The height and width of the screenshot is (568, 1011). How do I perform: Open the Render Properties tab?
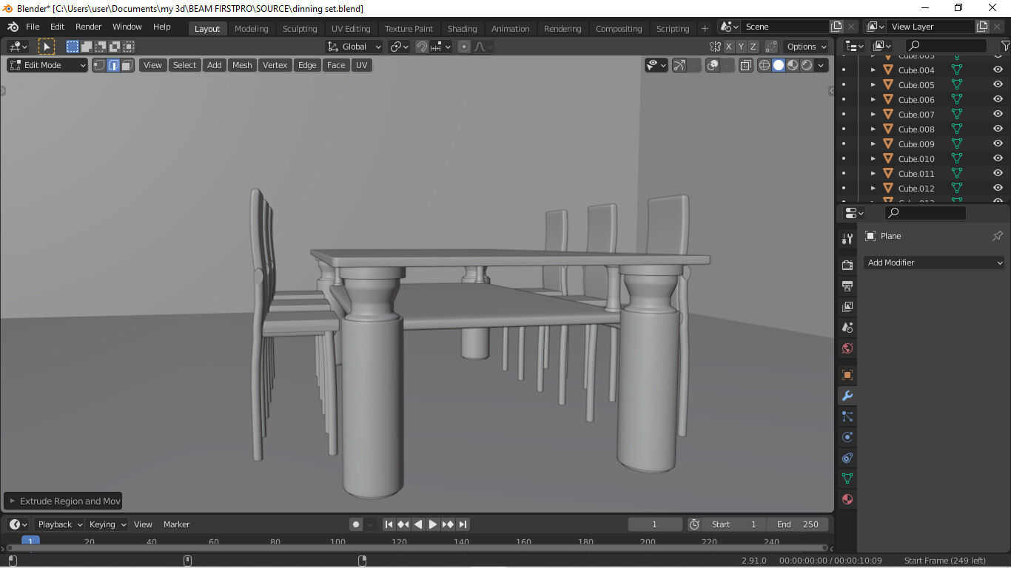pos(847,264)
